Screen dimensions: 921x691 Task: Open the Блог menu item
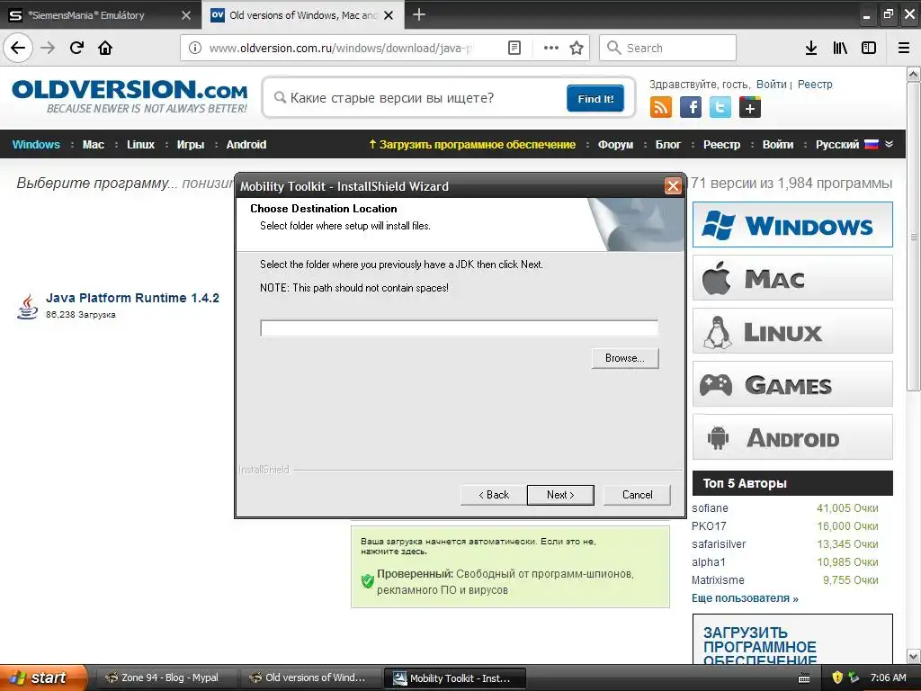668,145
